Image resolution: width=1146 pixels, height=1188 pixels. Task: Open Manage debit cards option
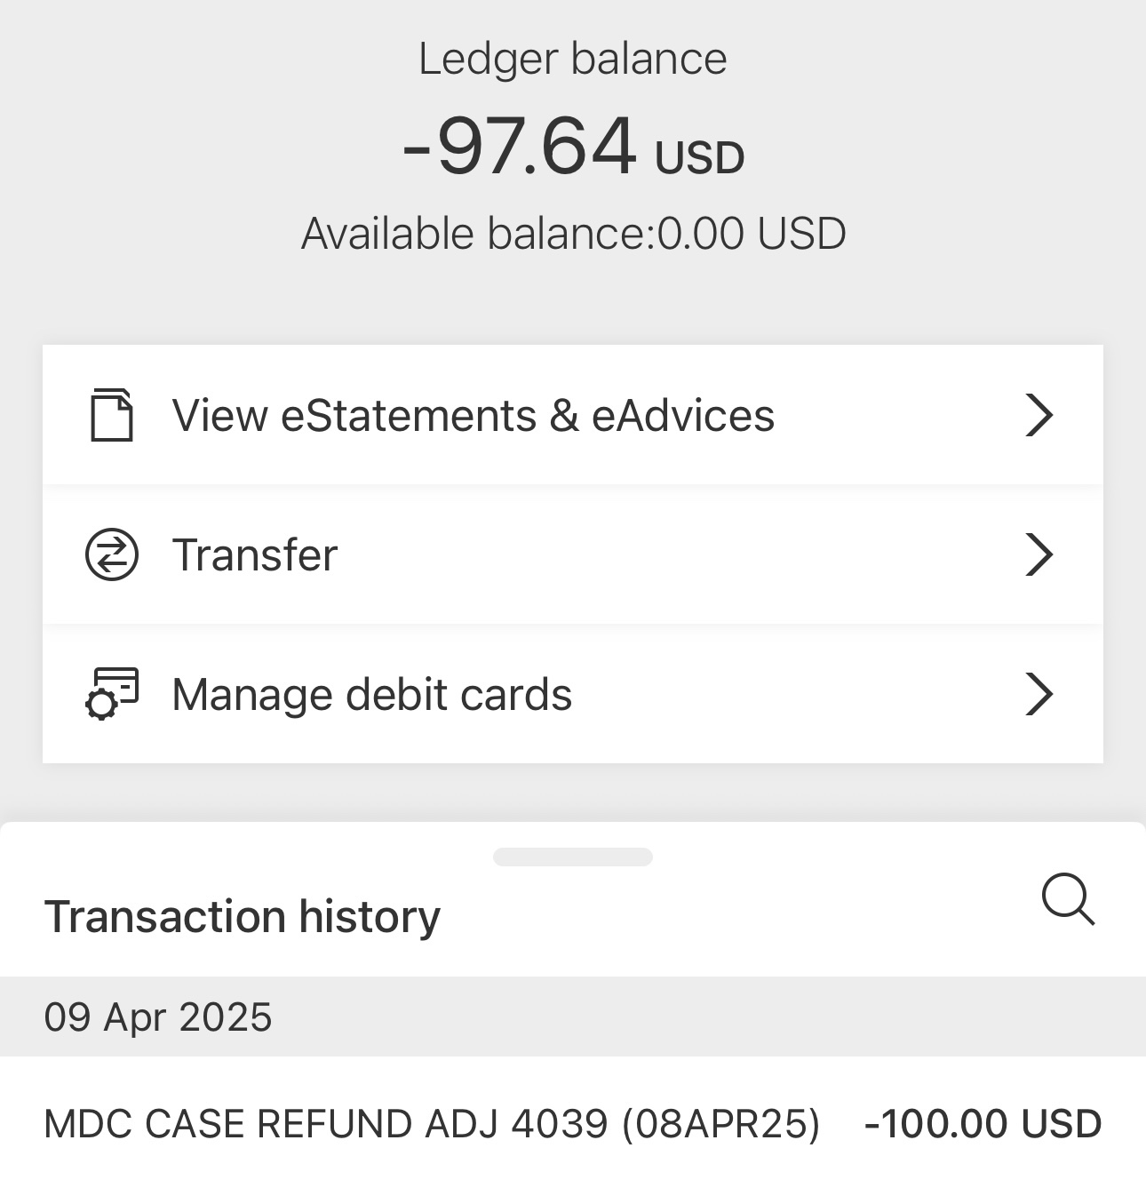click(573, 694)
